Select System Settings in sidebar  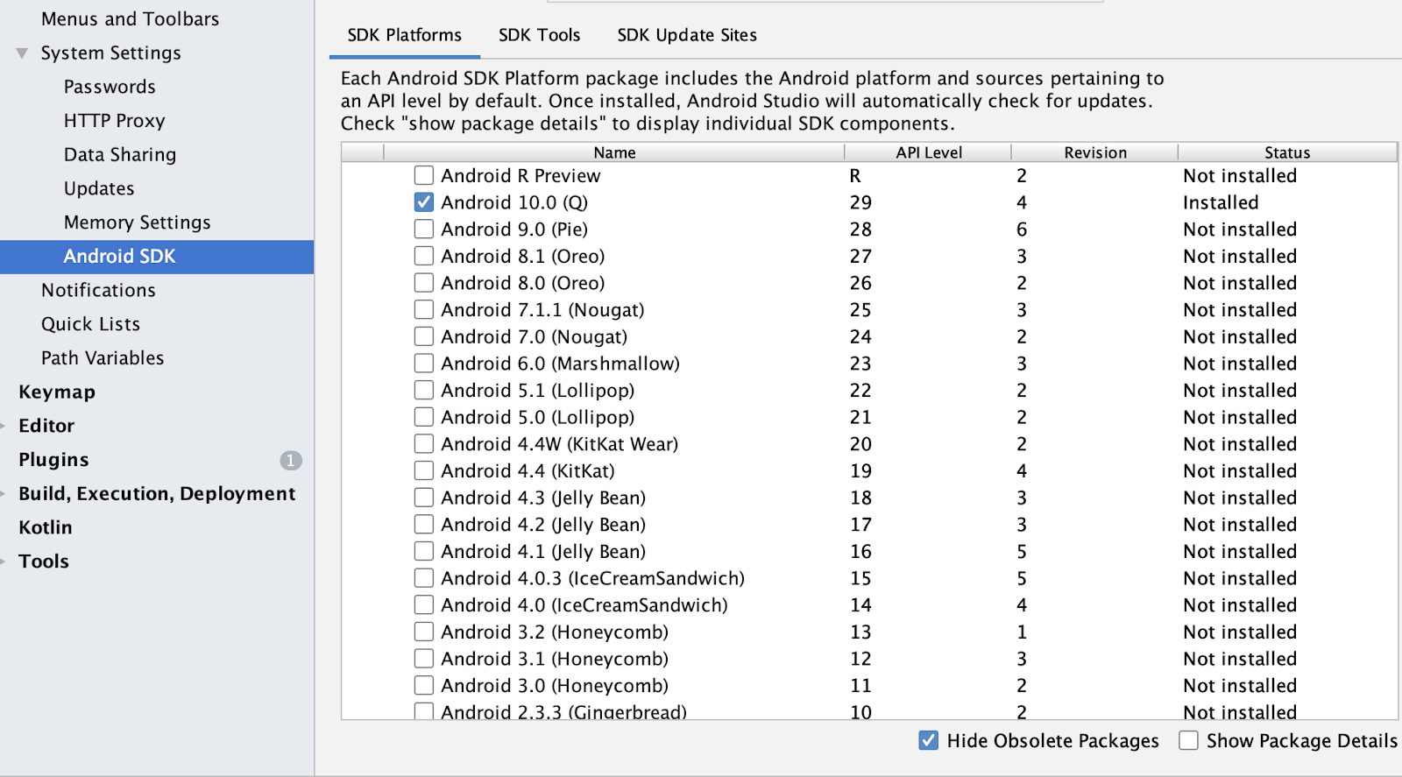(x=111, y=53)
